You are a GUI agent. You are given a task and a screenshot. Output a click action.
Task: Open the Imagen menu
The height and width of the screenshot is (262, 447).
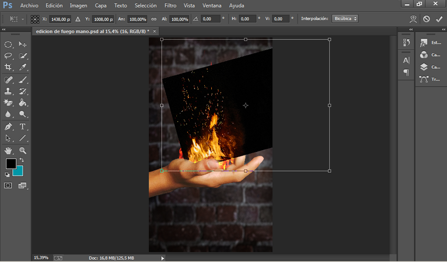(x=79, y=5)
